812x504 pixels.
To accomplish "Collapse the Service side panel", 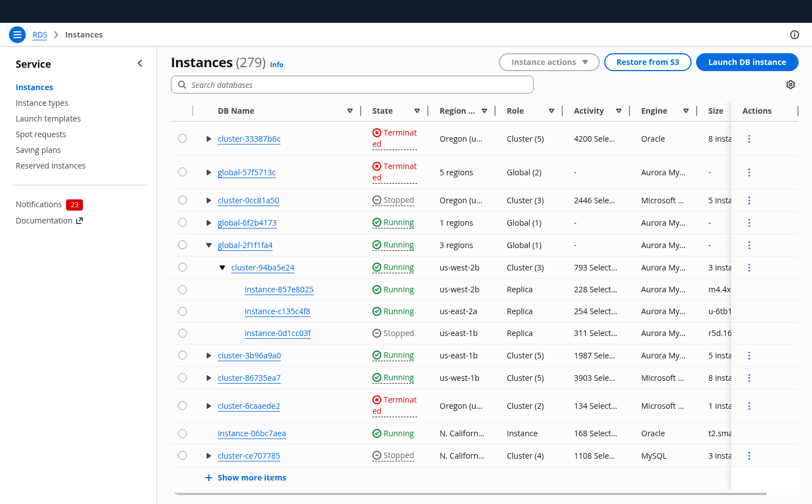I will pyautogui.click(x=140, y=64).
